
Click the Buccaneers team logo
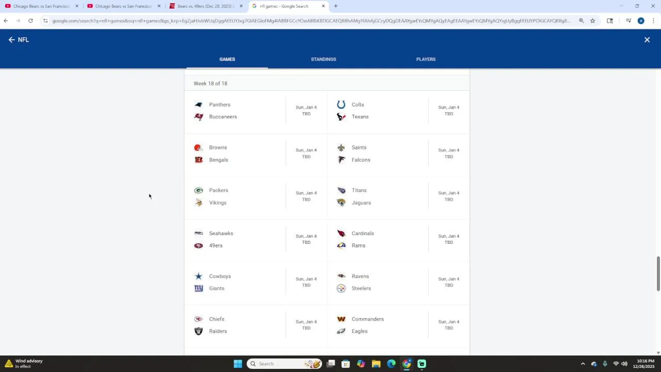pos(198,117)
